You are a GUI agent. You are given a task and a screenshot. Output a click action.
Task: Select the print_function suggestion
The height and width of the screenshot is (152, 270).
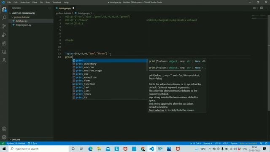pyautogui.click(x=110, y=84)
